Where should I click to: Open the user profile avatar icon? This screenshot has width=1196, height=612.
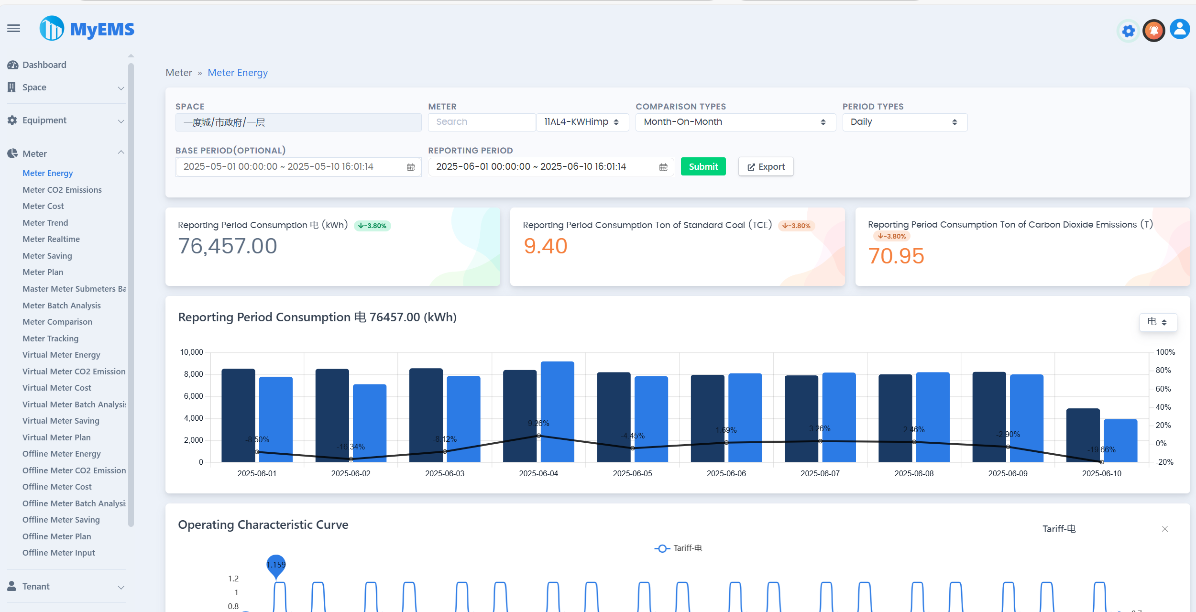(1179, 30)
